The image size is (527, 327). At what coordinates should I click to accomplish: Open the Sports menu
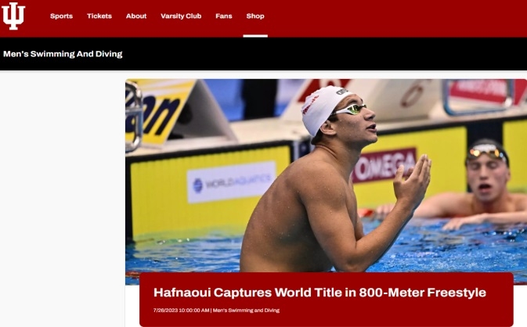pyautogui.click(x=62, y=16)
